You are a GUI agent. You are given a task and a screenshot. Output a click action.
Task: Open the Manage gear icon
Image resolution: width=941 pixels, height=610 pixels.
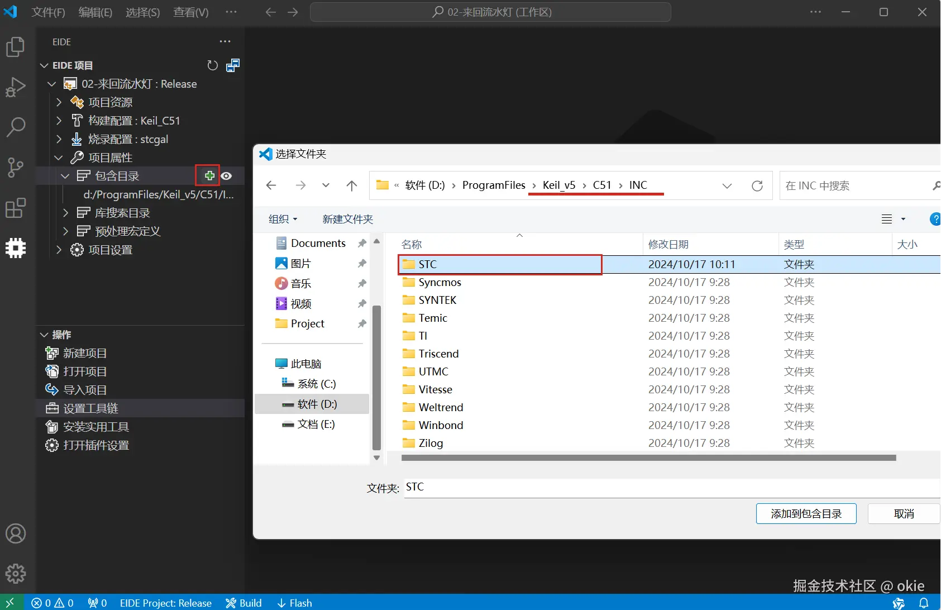click(x=16, y=574)
